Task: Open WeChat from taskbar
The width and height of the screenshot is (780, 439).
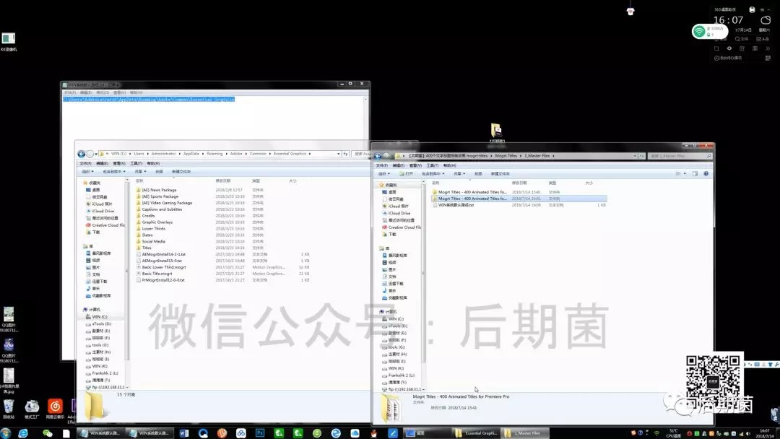Action: coord(47,433)
